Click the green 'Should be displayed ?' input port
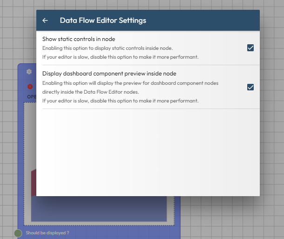Viewport: 284px width, 239px height. click(18, 233)
